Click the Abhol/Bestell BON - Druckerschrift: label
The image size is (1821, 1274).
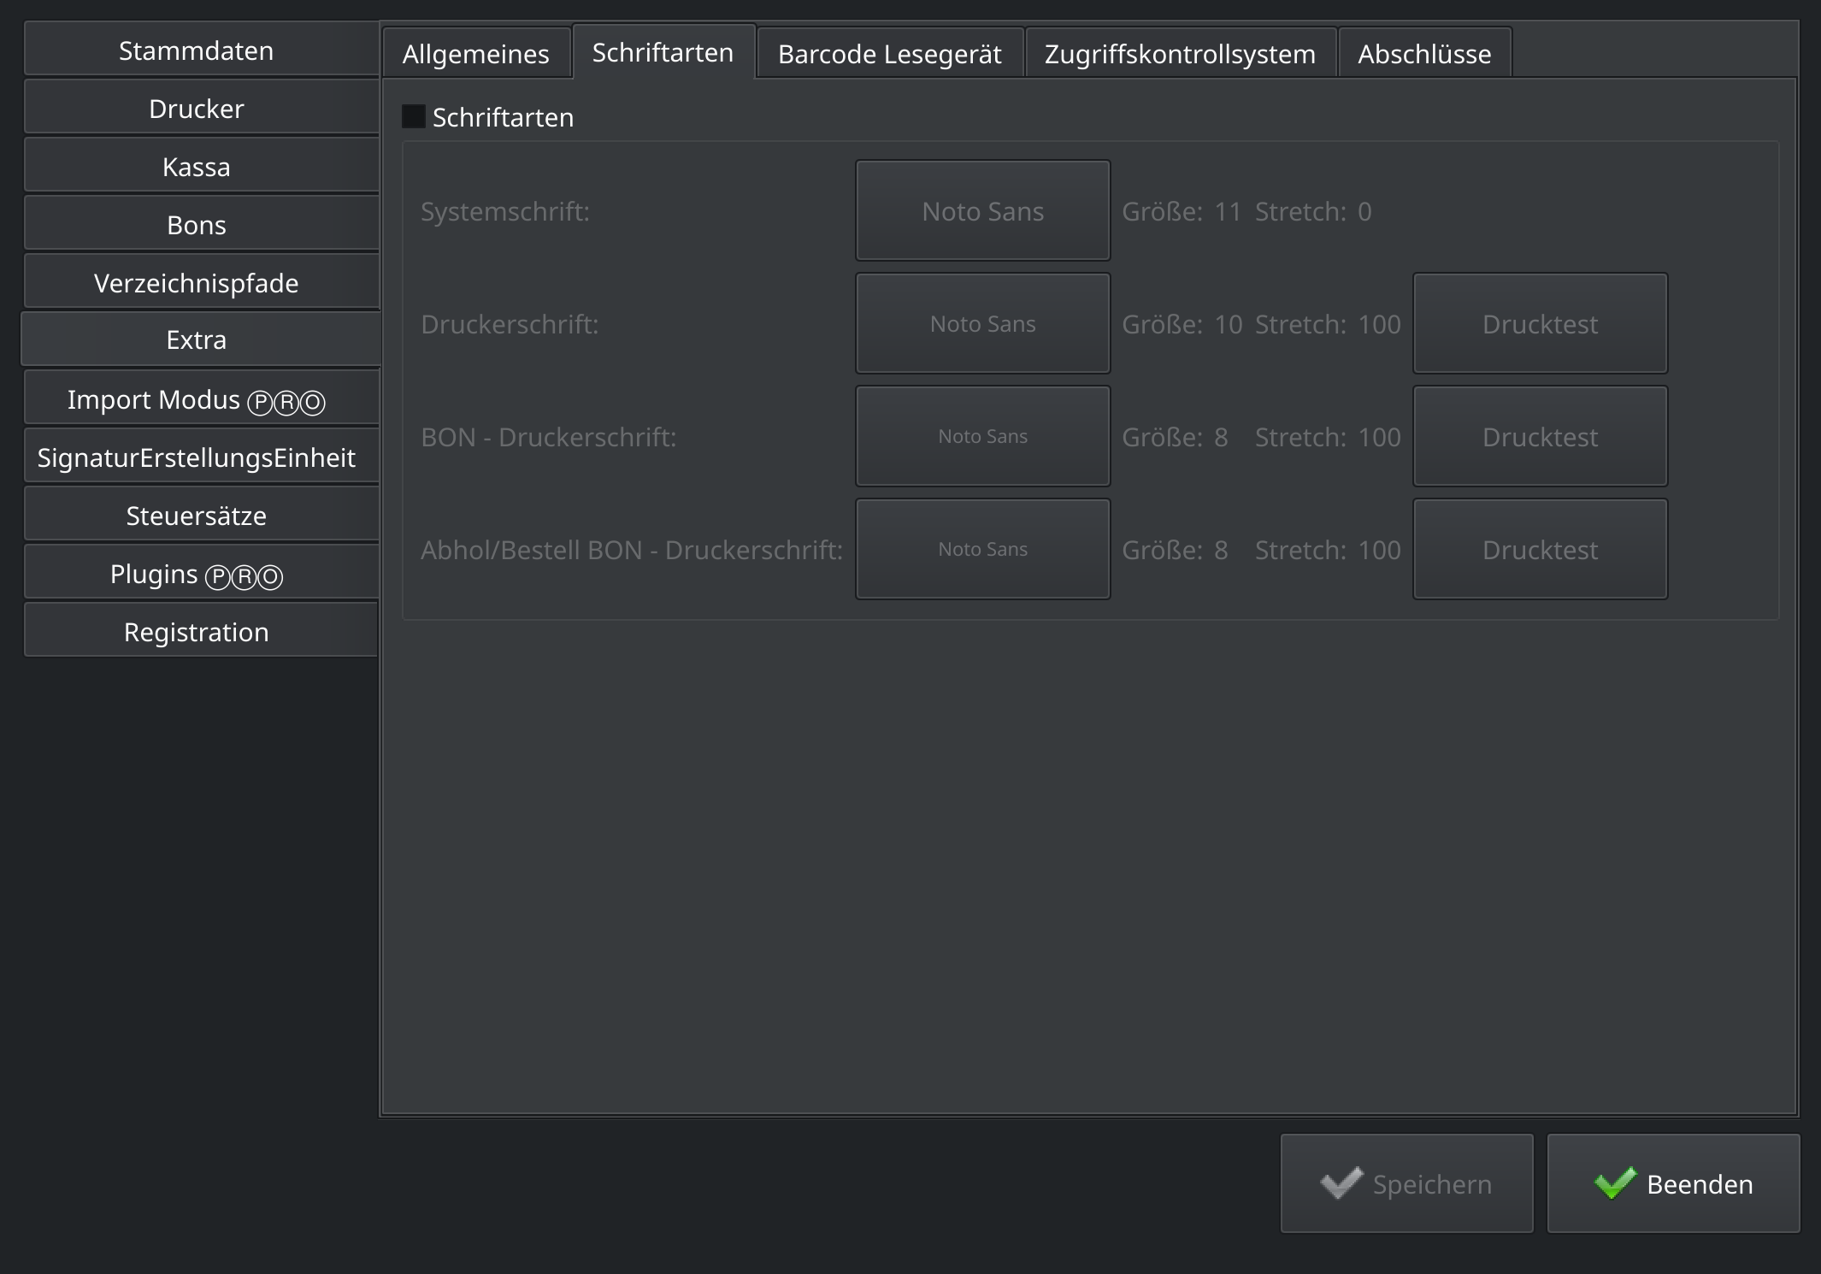(632, 550)
